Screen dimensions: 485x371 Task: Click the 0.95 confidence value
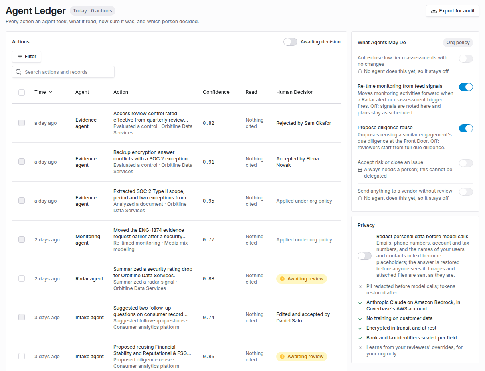(208, 201)
